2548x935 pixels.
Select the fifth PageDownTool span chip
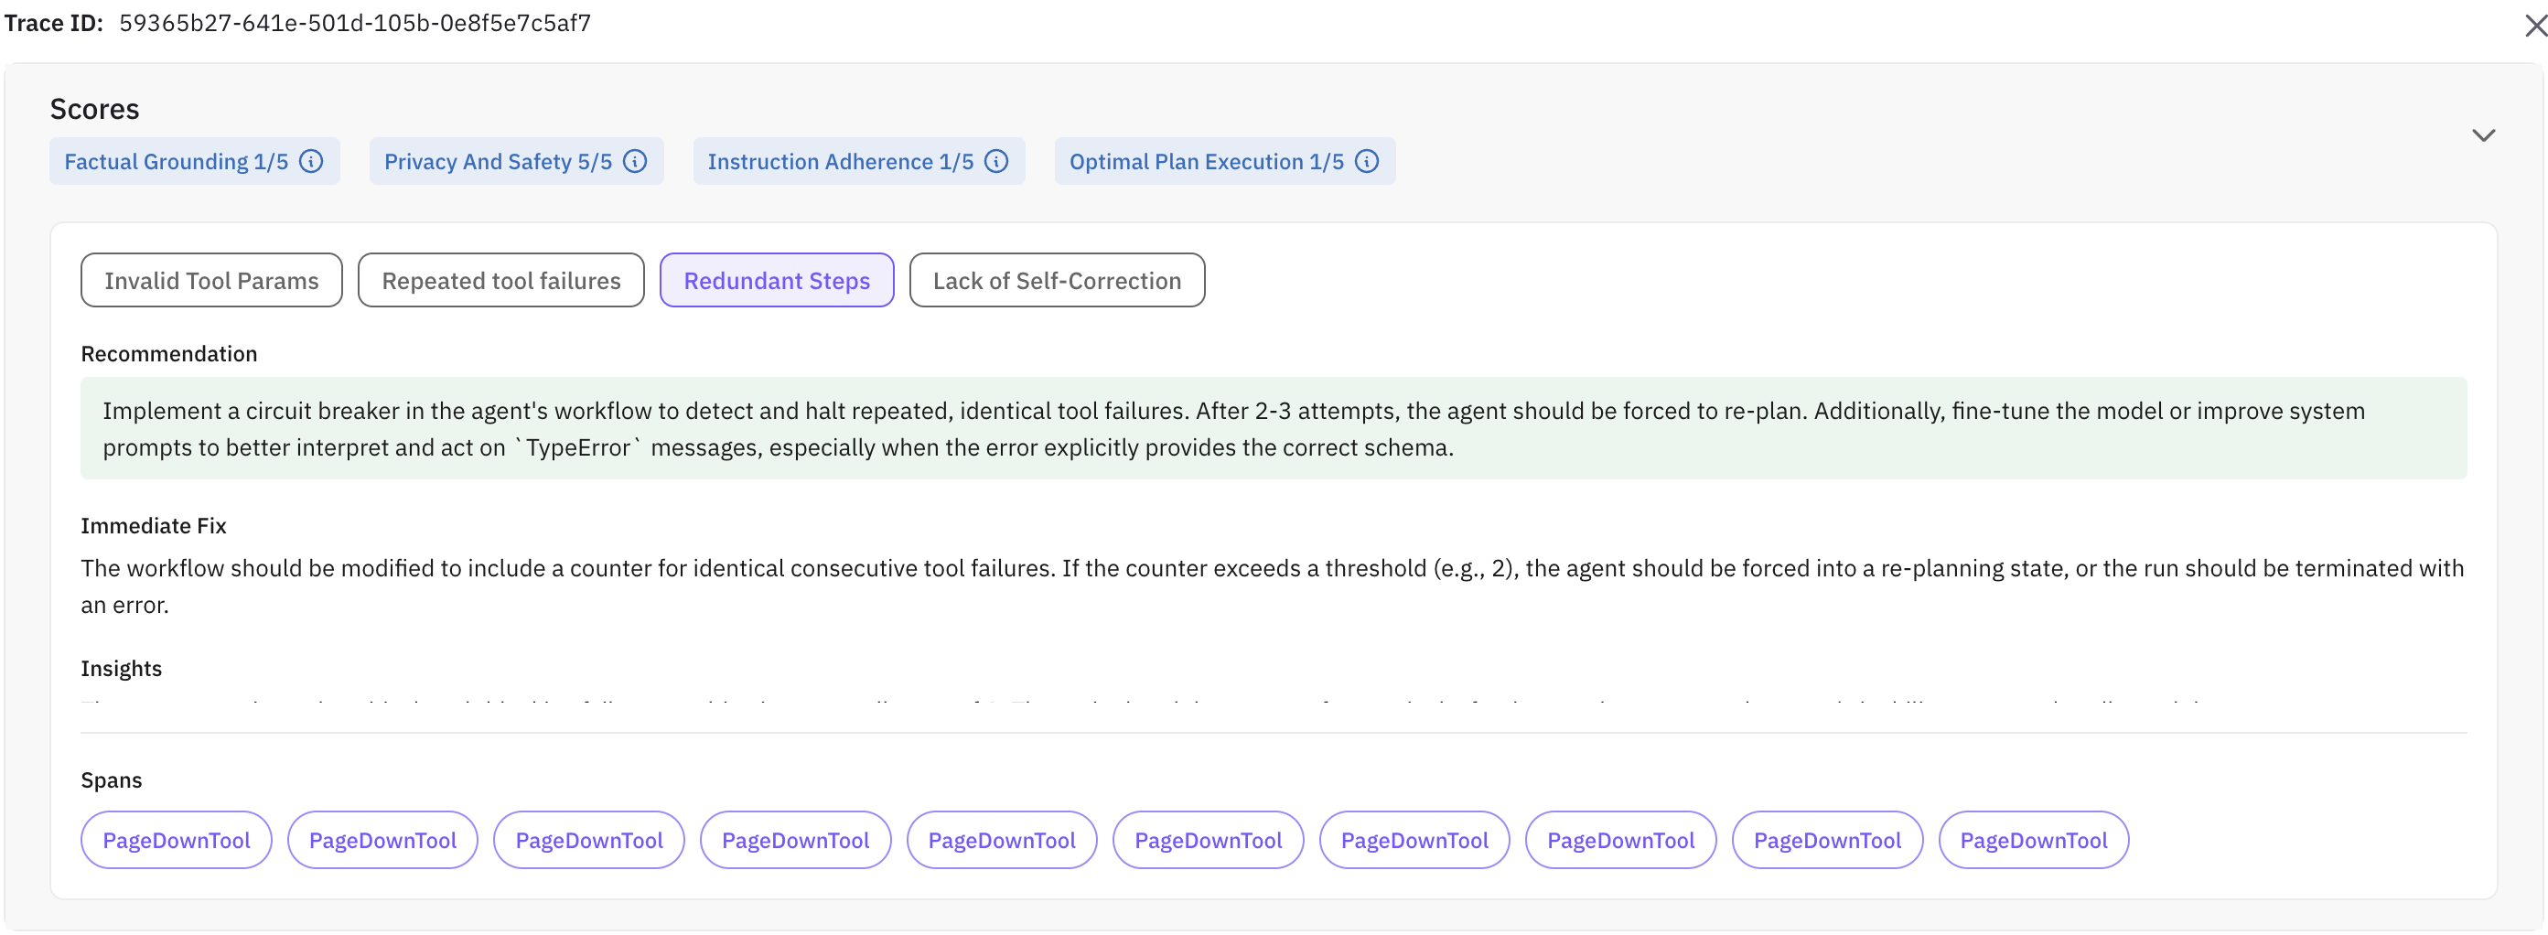tap(1001, 840)
